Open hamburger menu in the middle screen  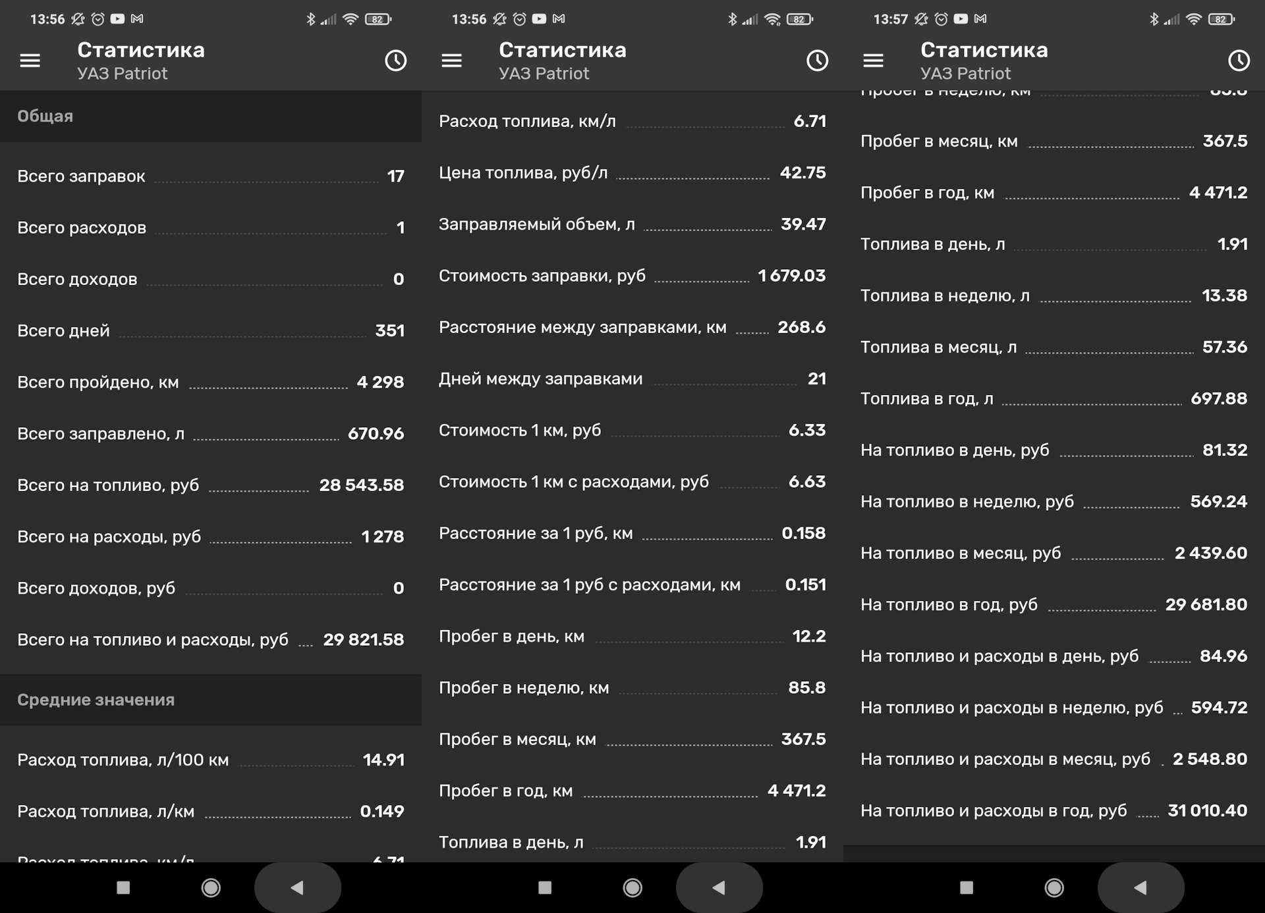coord(452,61)
